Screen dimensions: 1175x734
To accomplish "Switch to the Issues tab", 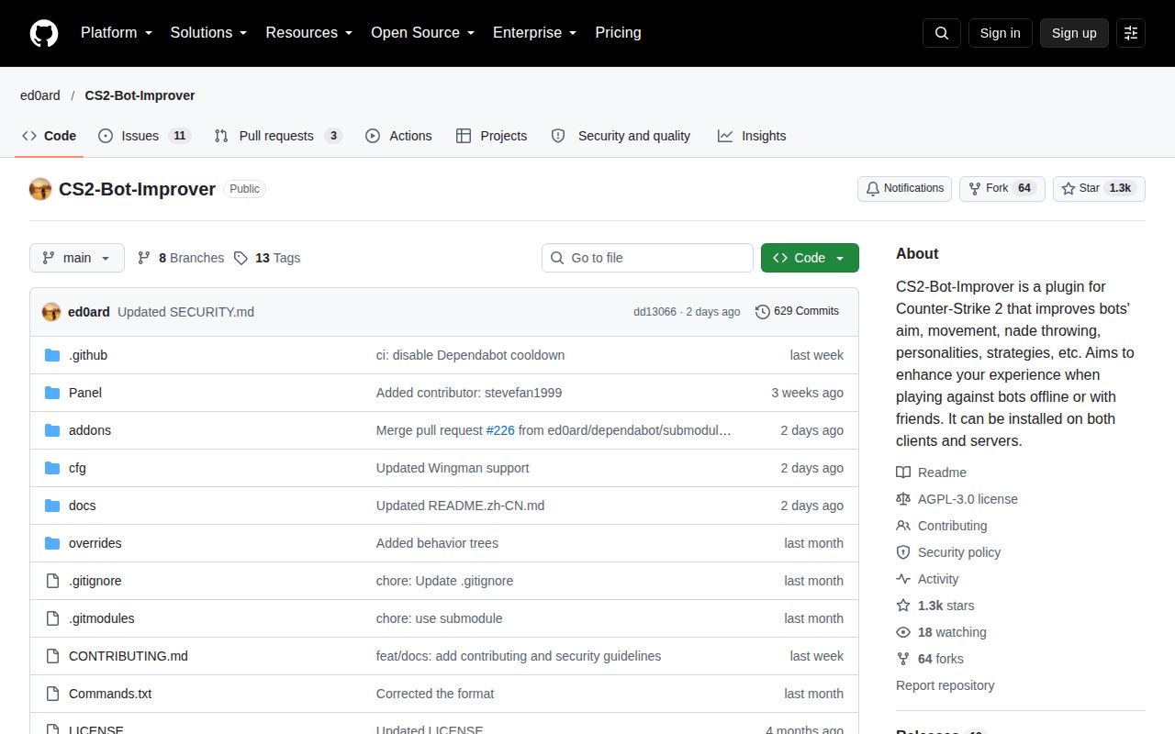I will point(143,136).
